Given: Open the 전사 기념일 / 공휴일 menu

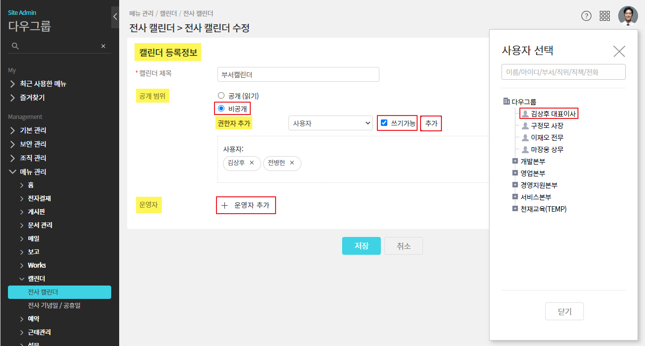Looking at the screenshot, I should pos(54,305).
